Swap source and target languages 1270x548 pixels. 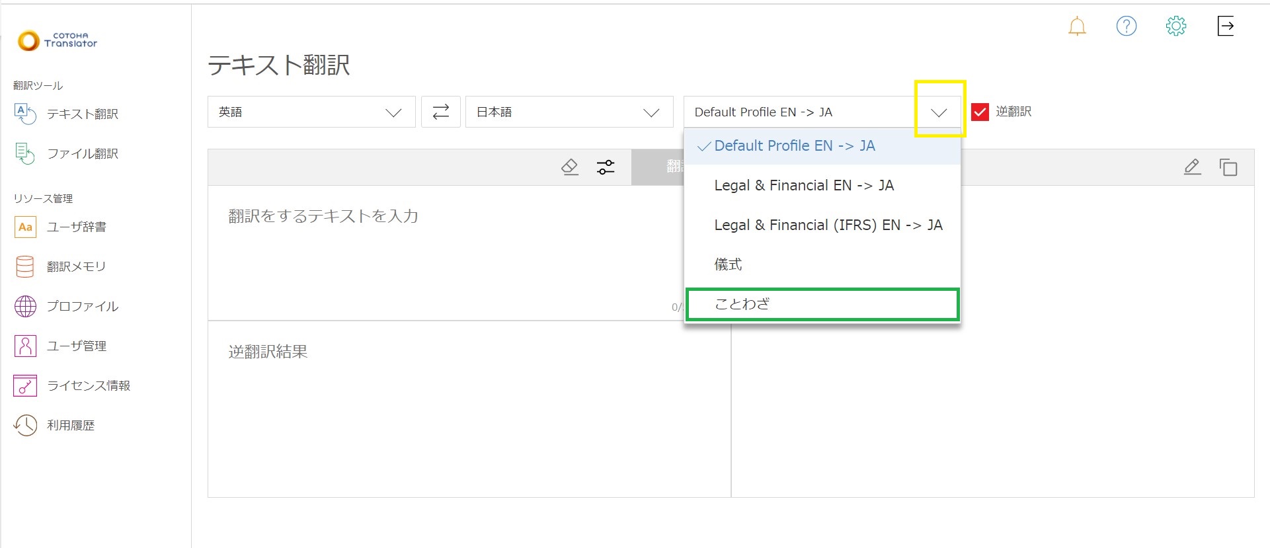point(440,112)
